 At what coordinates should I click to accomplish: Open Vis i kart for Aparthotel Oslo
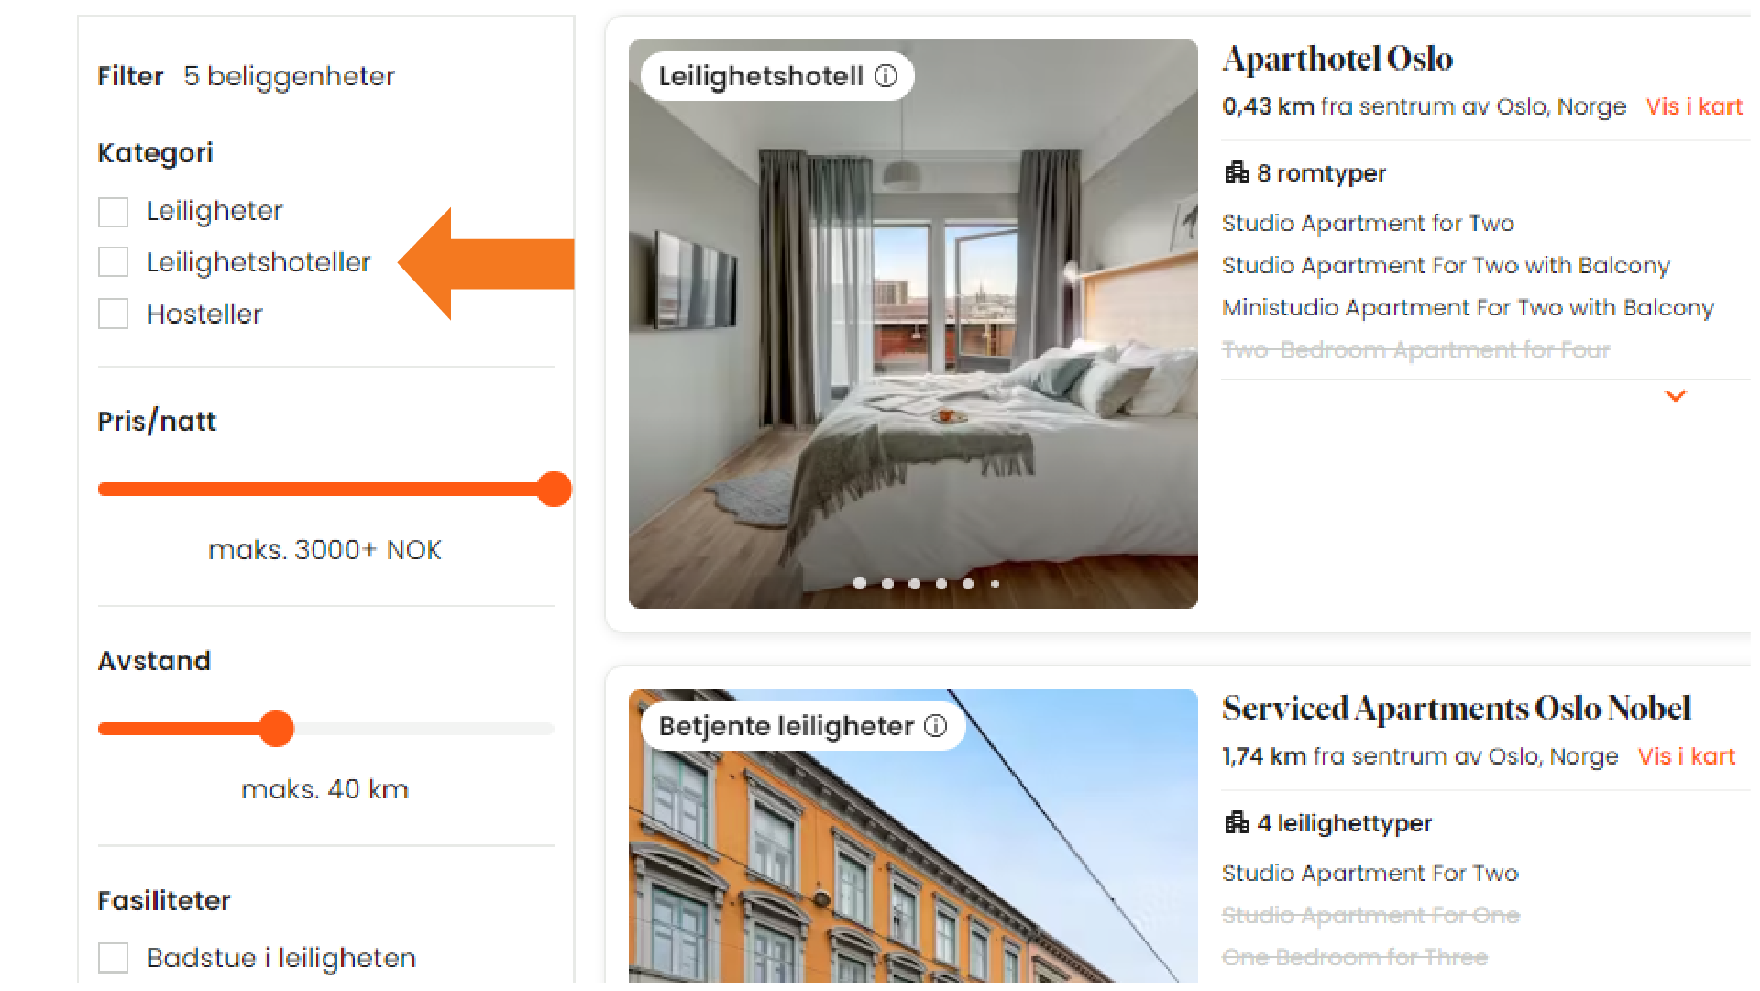coord(1694,106)
